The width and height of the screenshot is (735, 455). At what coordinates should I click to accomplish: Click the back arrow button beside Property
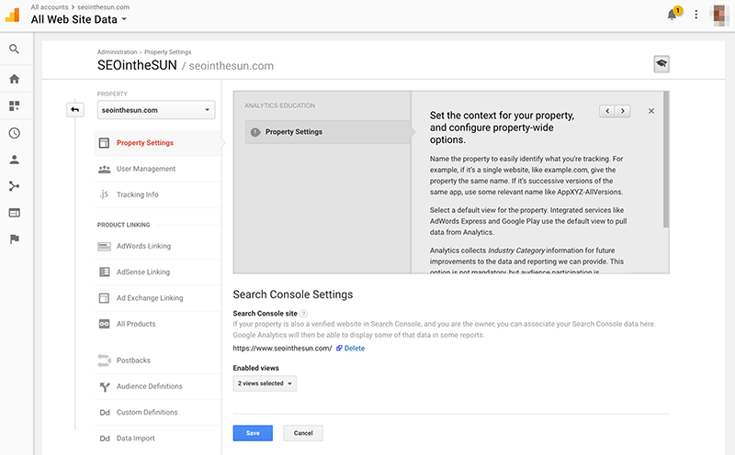click(x=75, y=109)
